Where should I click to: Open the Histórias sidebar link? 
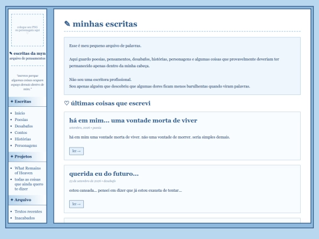(x=22, y=139)
